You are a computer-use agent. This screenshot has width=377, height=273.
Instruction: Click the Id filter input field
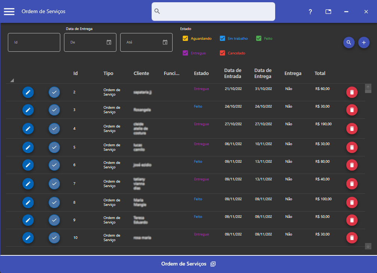pyautogui.click(x=34, y=42)
